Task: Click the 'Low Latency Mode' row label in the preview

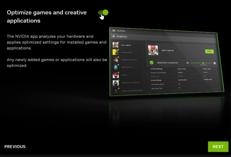Action: (158, 84)
